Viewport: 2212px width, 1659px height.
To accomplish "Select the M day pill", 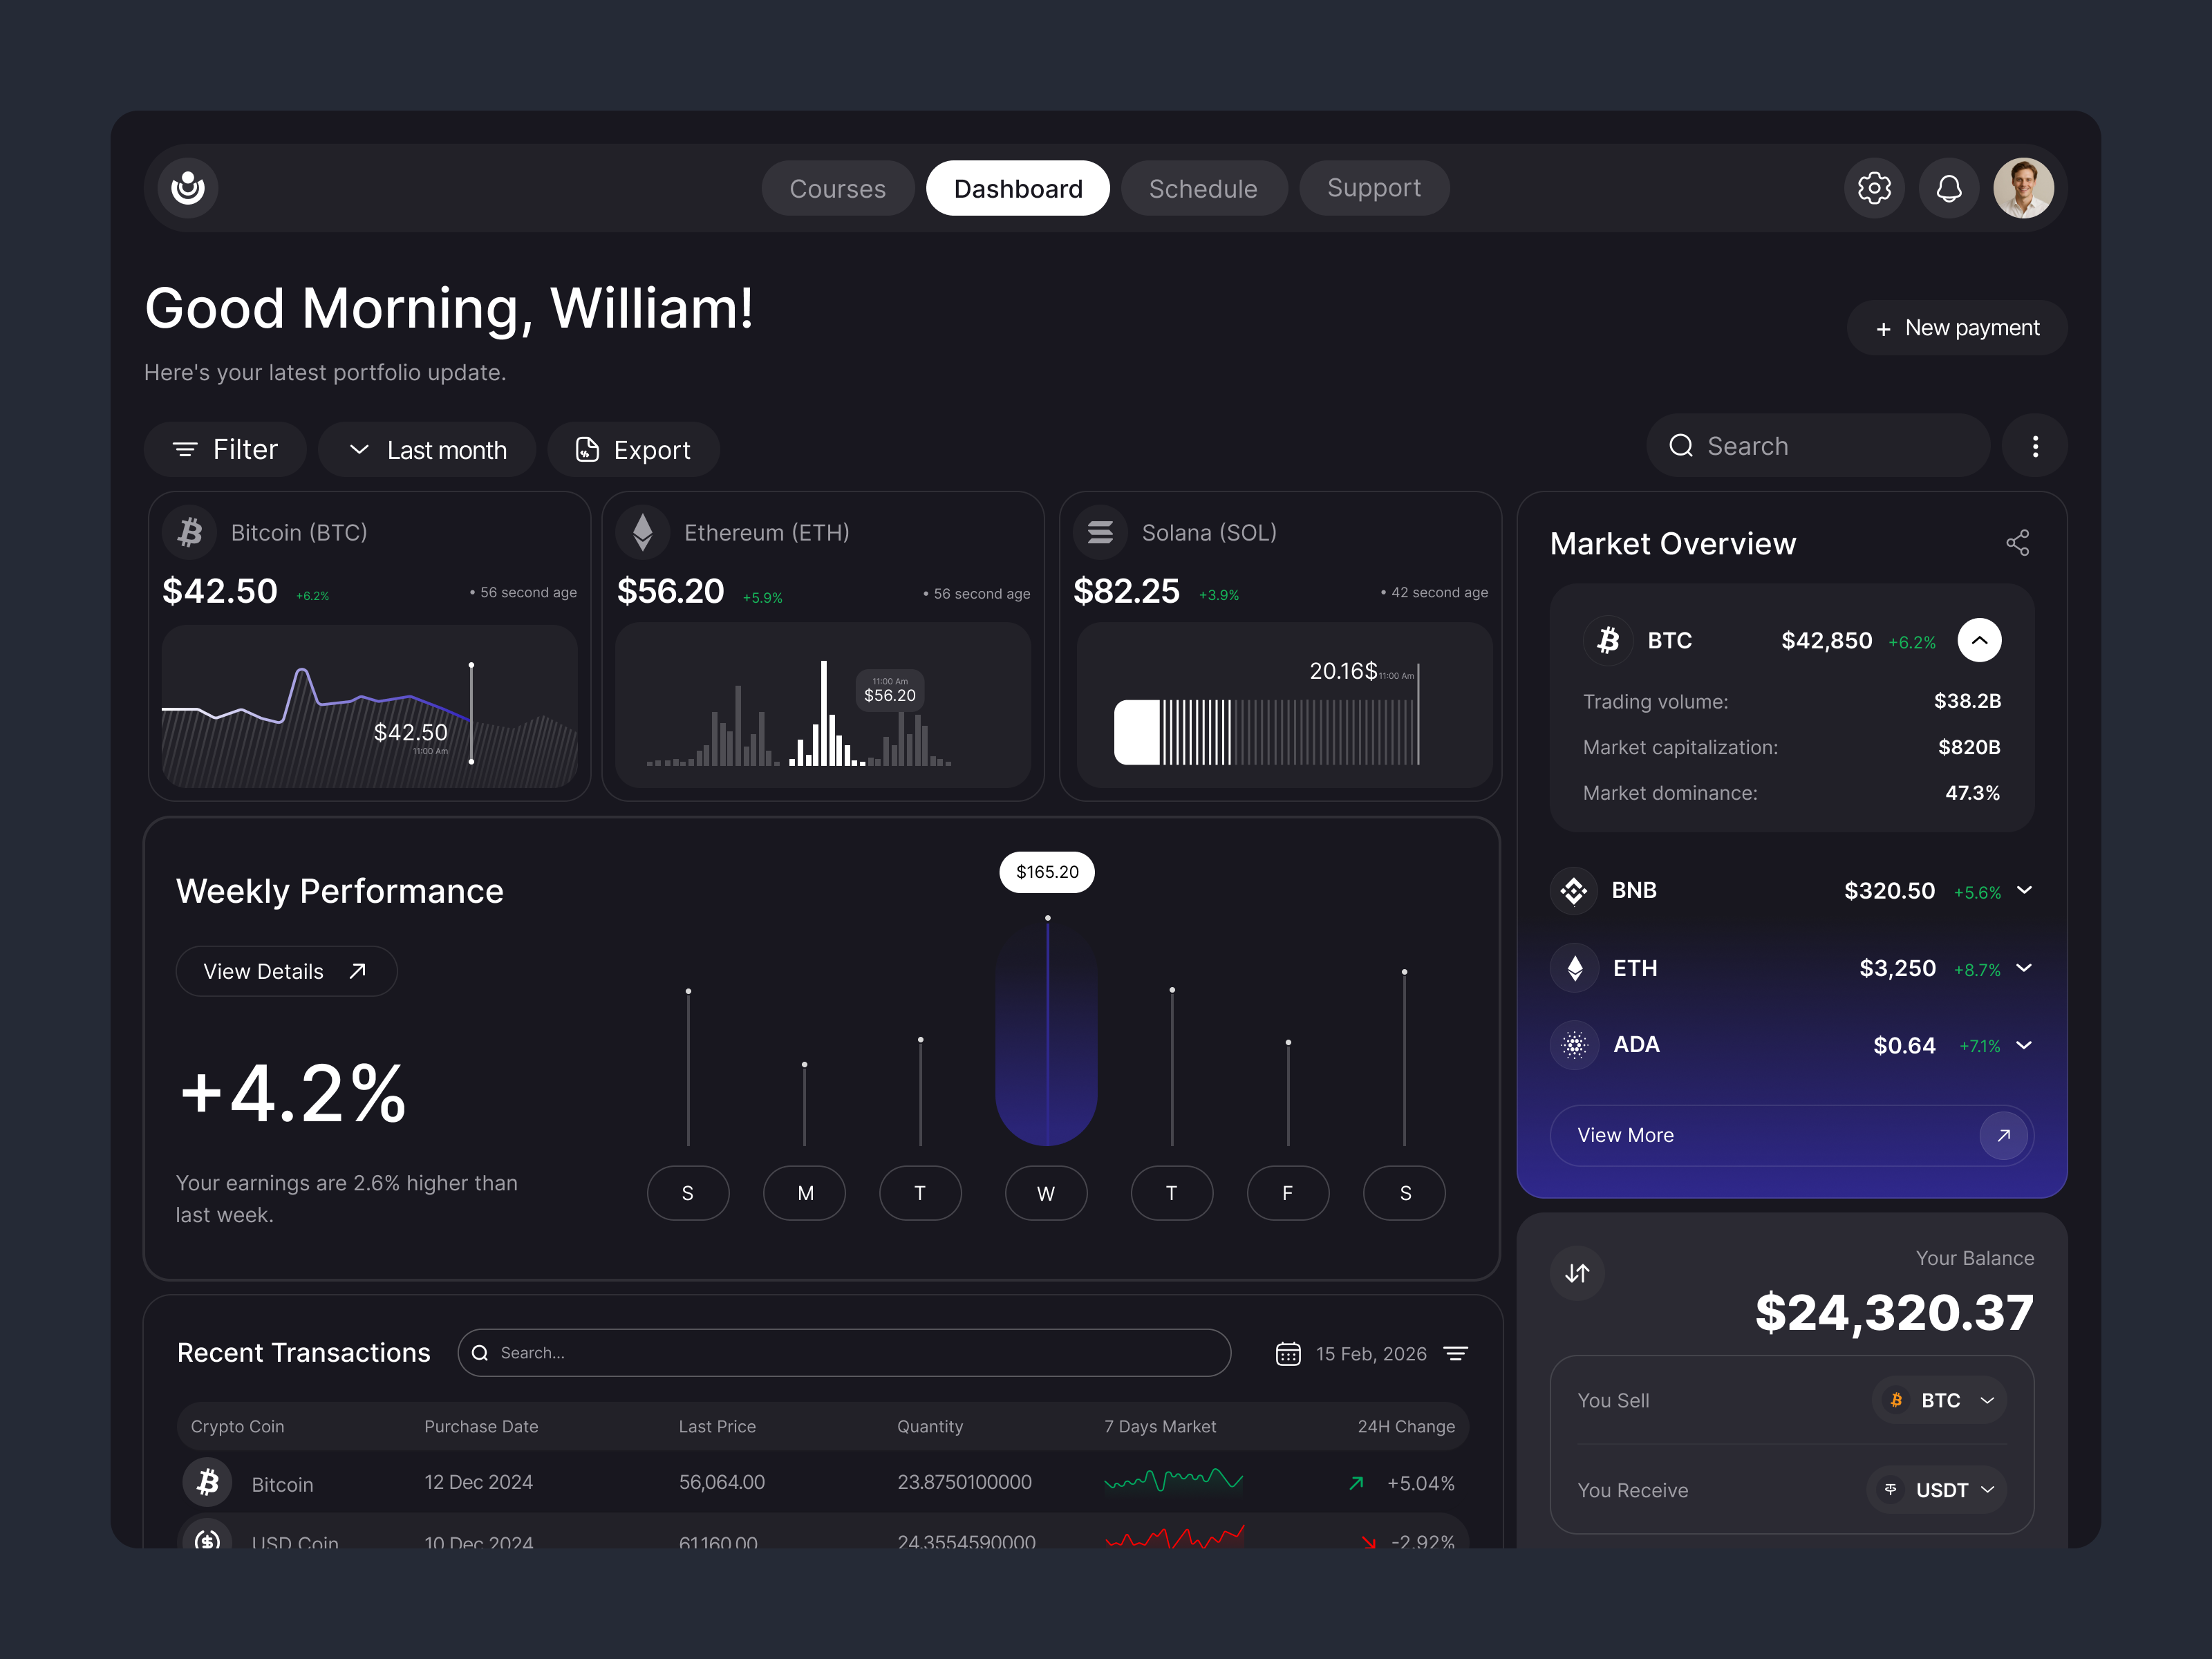I will click(x=804, y=1193).
